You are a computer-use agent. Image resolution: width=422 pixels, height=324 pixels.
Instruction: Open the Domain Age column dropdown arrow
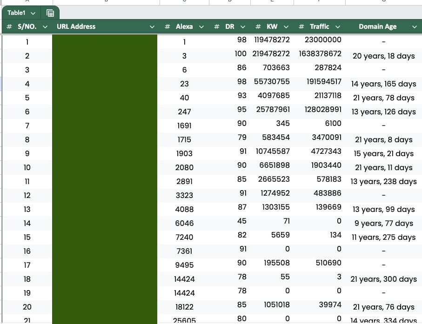click(414, 26)
